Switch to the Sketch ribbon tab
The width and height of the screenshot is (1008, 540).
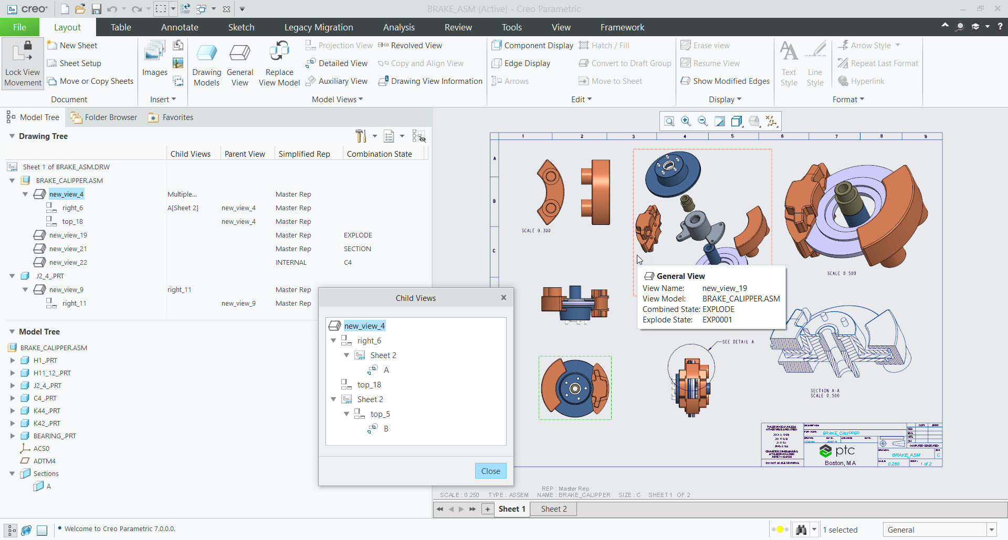[241, 27]
